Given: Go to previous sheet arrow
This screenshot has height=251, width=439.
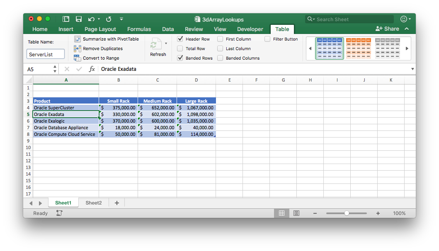Looking at the screenshot, I should [31, 203].
